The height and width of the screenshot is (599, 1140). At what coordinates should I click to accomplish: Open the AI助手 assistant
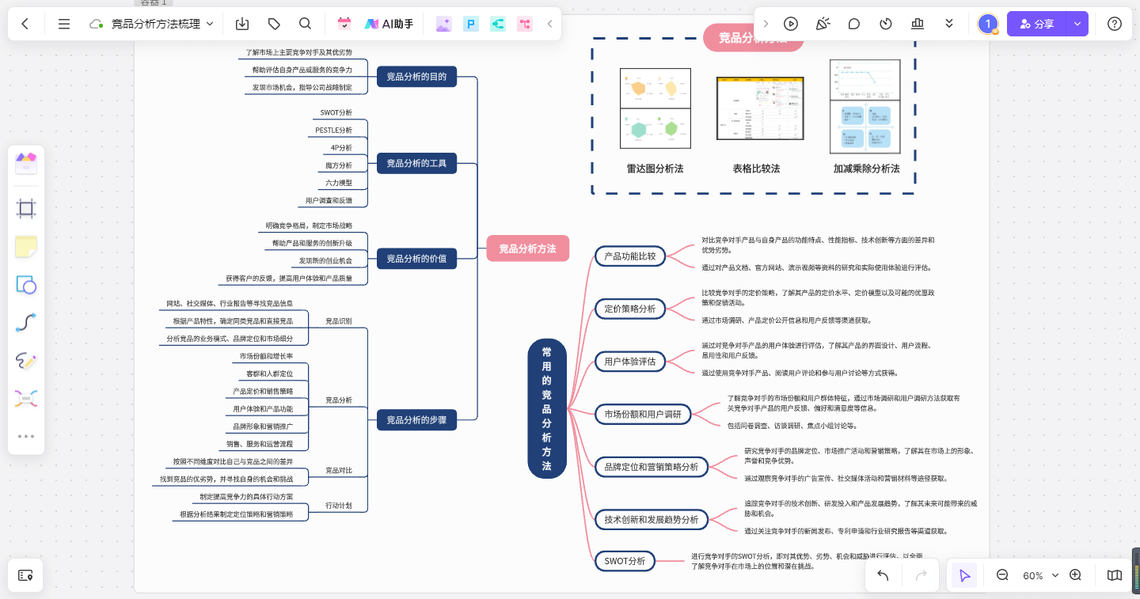(x=389, y=24)
